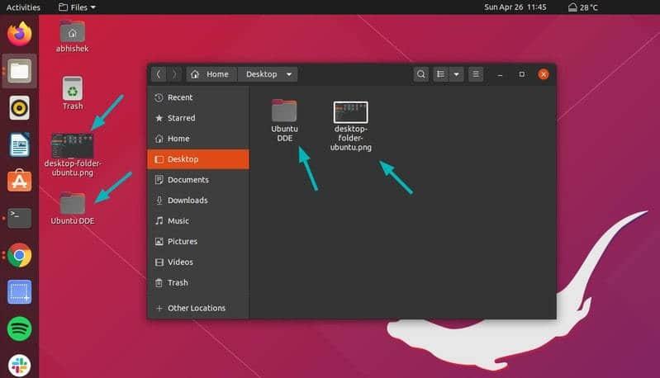
Task: Launch Firefox from the dock
Action: click(x=19, y=34)
